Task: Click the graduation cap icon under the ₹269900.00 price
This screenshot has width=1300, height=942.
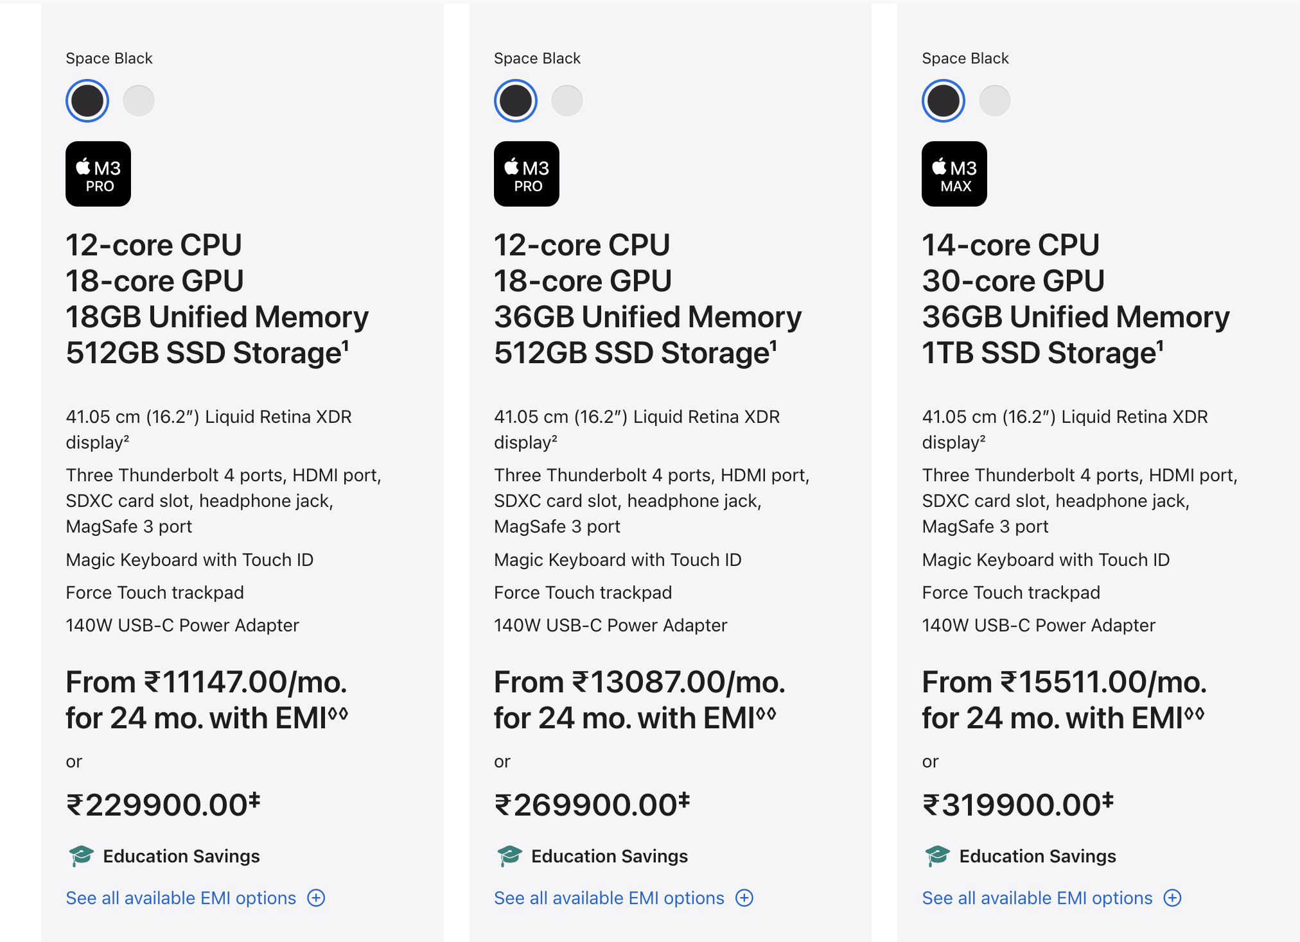Action: pyautogui.click(x=509, y=856)
